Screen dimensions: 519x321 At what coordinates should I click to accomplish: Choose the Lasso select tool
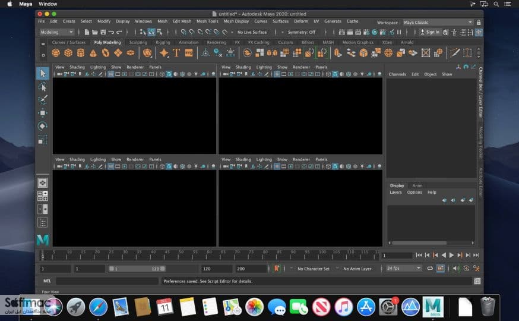43,87
